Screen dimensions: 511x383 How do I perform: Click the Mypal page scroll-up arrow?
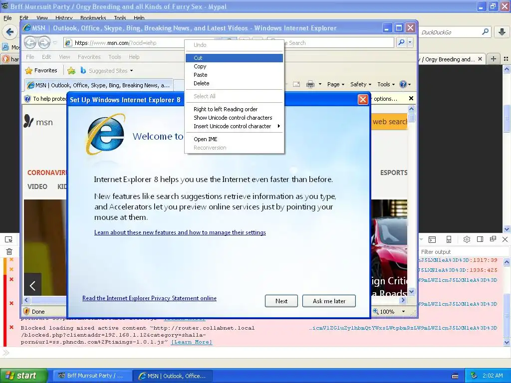[x=507, y=69]
